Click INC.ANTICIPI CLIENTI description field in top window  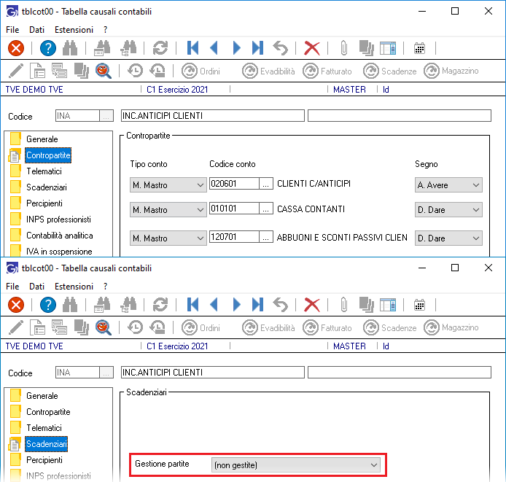[213, 115]
